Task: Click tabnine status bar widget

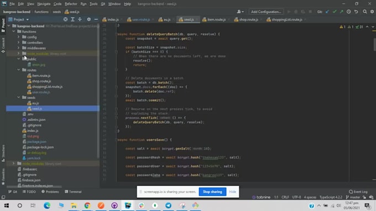Action: pos(261,197)
